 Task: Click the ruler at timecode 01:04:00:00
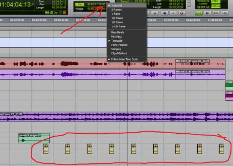click(193, 20)
